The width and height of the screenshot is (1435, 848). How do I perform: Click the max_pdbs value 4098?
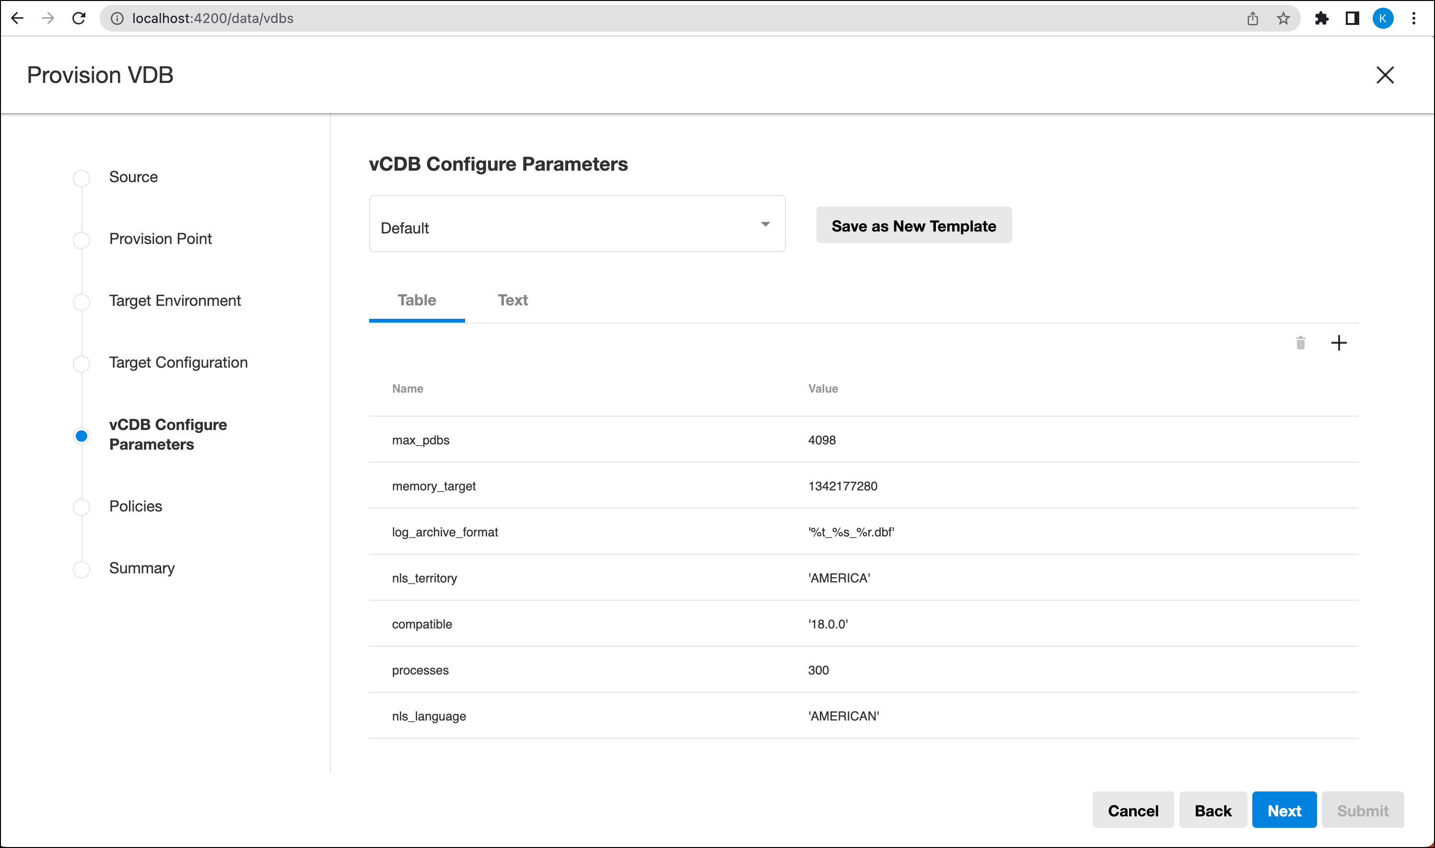[x=821, y=440]
